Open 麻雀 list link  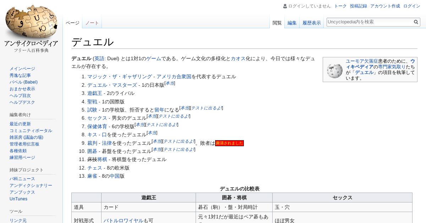[x=92, y=176]
